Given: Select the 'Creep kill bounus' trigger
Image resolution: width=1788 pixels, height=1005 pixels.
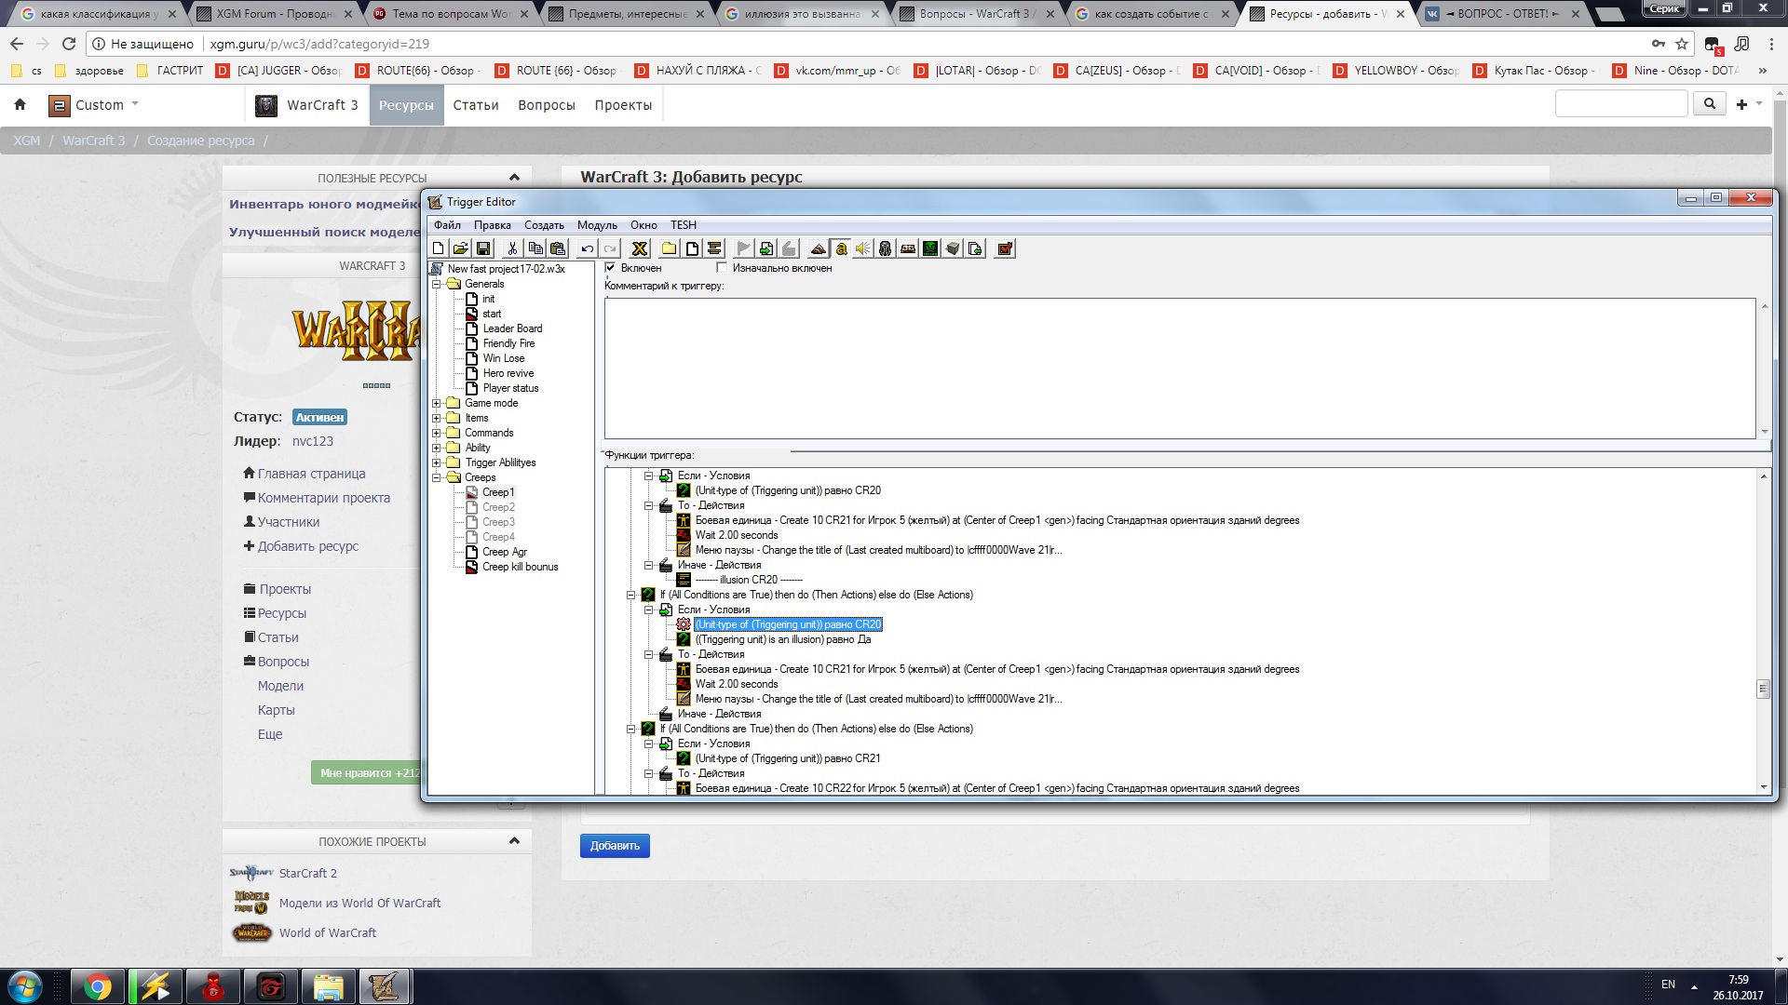Looking at the screenshot, I should coord(520,567).
